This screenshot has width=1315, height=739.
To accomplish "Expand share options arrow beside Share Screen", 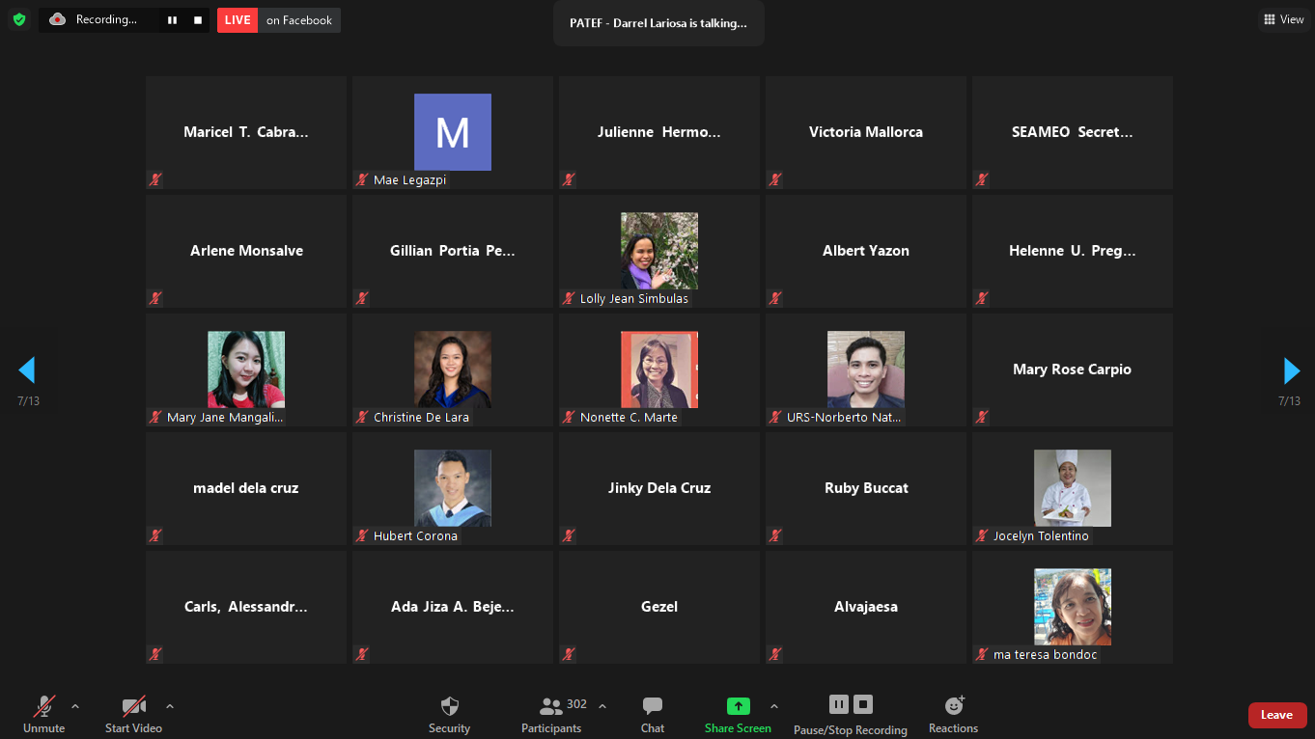I will coord(774,706).
